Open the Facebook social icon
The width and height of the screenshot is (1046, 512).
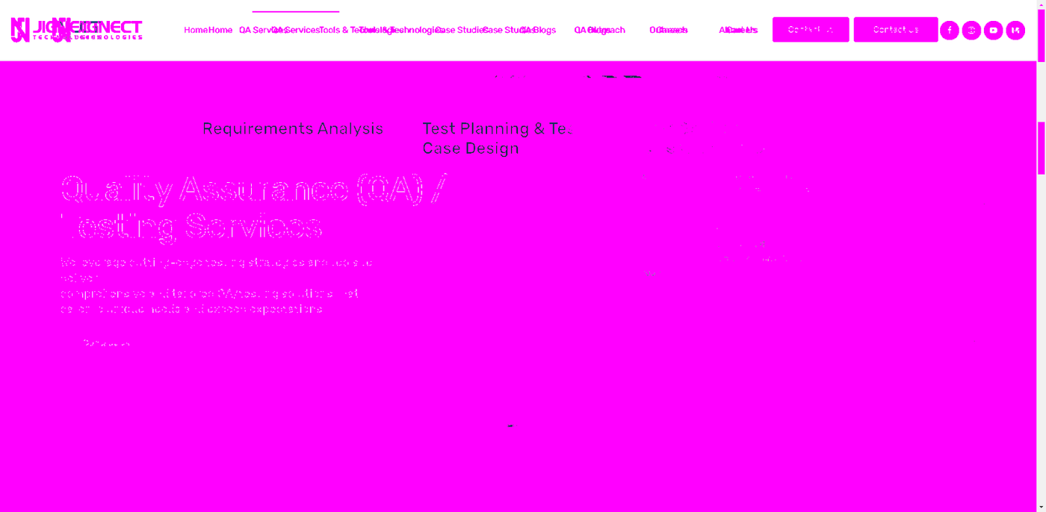949,30
